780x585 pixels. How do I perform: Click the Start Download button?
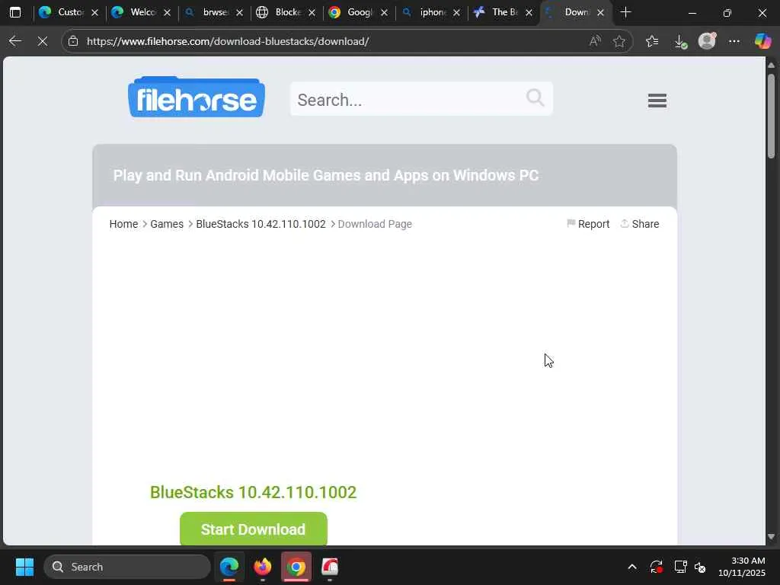coord(253,529)
